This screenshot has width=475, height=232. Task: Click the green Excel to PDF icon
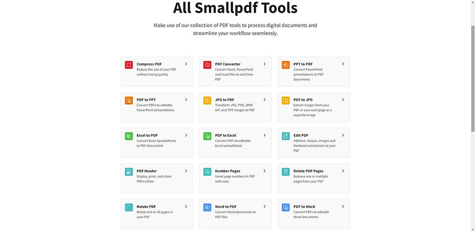(129, 136)
